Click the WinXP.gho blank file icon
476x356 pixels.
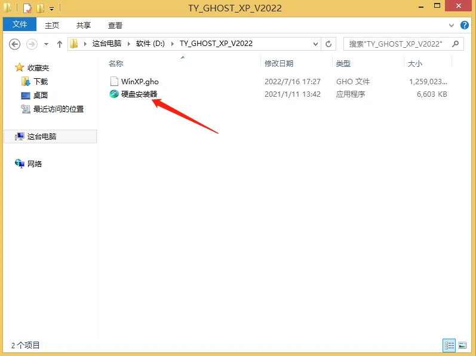(114, 81)
